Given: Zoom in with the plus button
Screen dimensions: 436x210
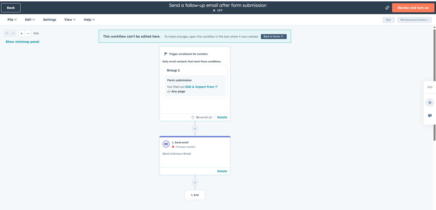Looking at the screenshot, I should (x=22, y=33).
